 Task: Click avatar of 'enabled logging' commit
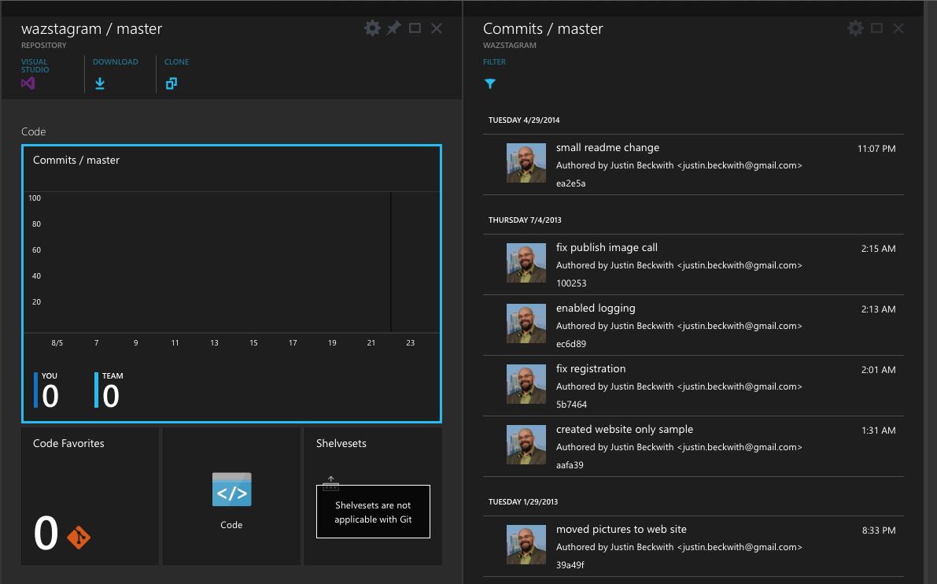point(526,323)
